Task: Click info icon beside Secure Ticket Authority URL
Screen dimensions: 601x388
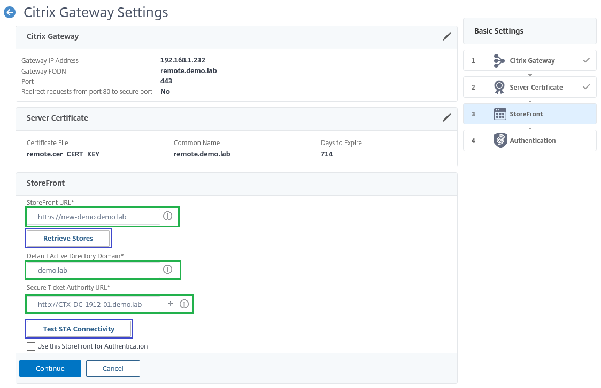Action: point(184,304)
